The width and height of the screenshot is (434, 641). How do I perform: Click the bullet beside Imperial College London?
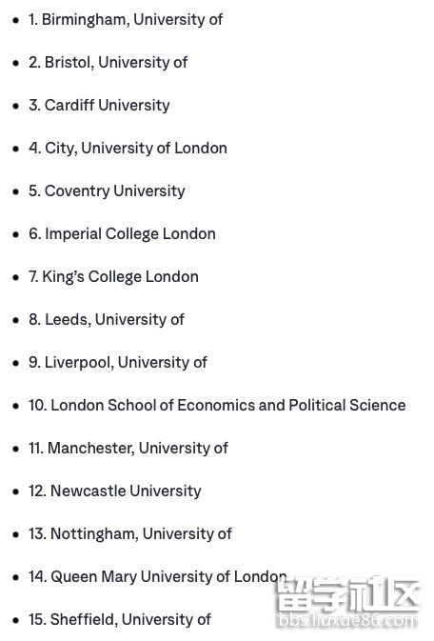(x=16, y=235)
